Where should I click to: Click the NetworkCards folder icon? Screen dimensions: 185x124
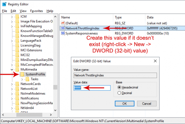point(17,84)
